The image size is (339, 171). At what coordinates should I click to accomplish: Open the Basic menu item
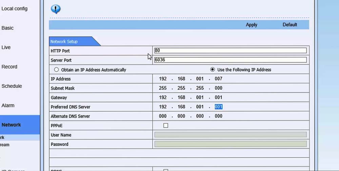pos(7,28)
